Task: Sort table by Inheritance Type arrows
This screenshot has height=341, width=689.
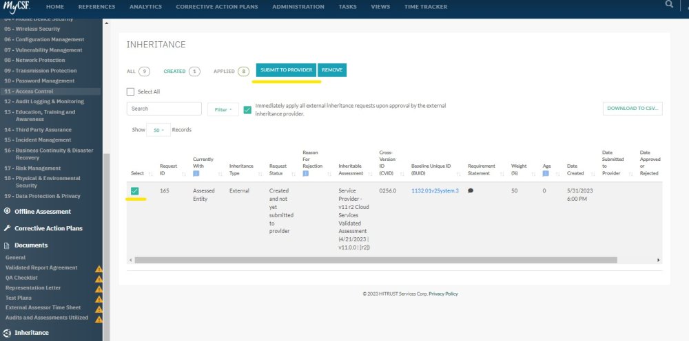Action: (x=260, y=173)
